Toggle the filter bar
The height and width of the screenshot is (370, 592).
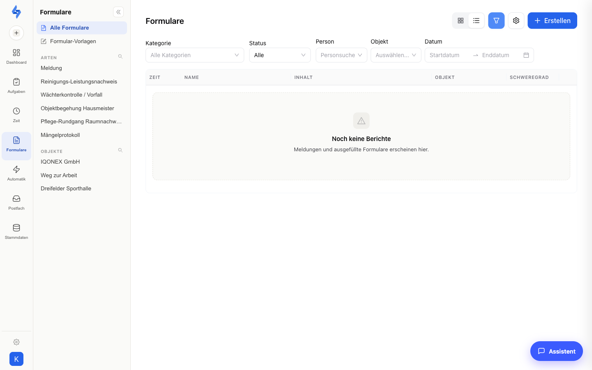(496, 21)
